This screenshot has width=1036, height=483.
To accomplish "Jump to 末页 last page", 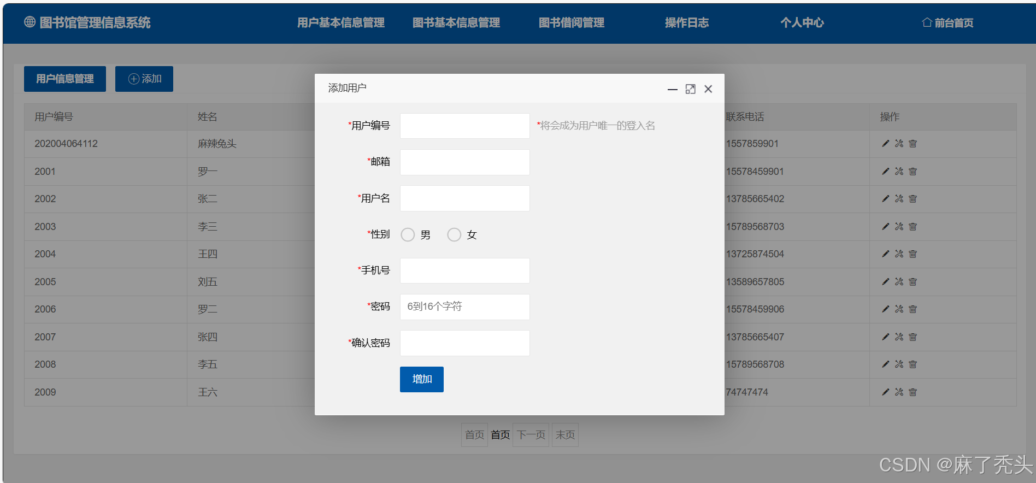I will (x=565, y=435).
